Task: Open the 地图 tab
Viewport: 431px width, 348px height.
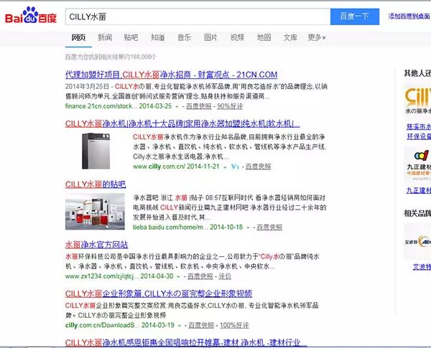Action: click(x=264, y=37)
